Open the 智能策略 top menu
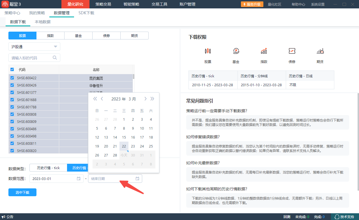The width and height of the screenshot is (359, 220). click(131, 4)
